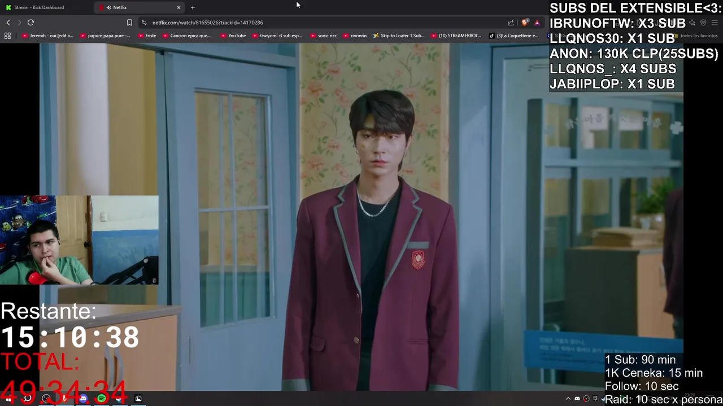
Task: Switch to the Netflix browser tab
Action: (139, 7)
